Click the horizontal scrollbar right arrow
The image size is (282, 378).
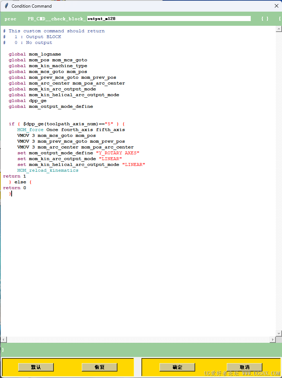click(273, 340)
